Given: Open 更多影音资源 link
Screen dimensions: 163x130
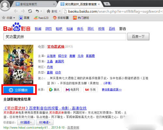Looking at the screenshot, I should [x=112, y=90].
